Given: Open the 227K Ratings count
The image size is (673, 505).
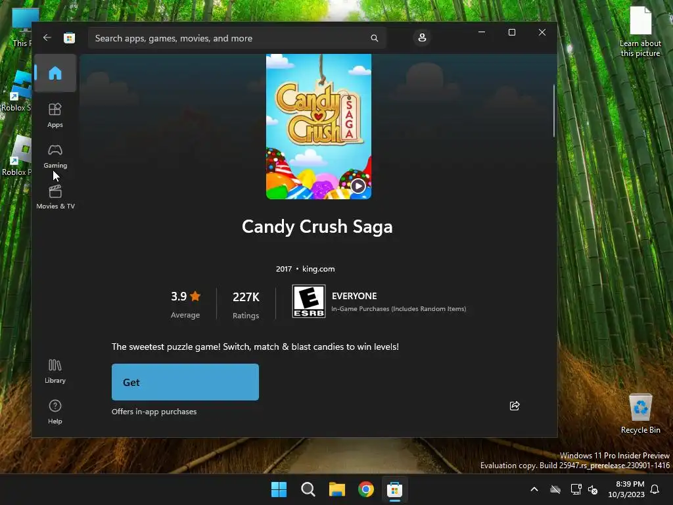Looking at the screenshot, I should pos(246,305).
